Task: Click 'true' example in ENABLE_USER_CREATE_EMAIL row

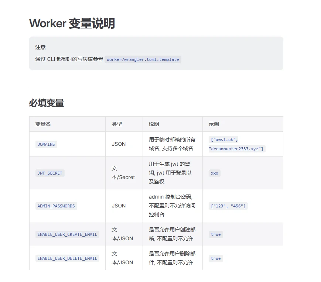Action: (x=216, y=234)
